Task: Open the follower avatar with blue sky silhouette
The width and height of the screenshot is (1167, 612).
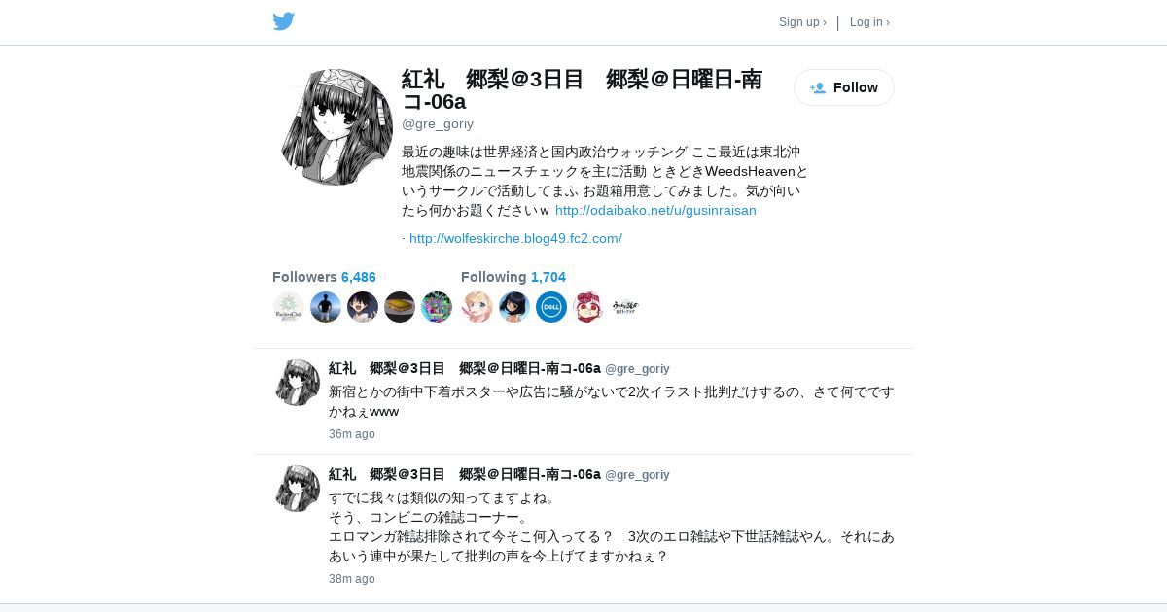Action: click(x=326, y=307)
